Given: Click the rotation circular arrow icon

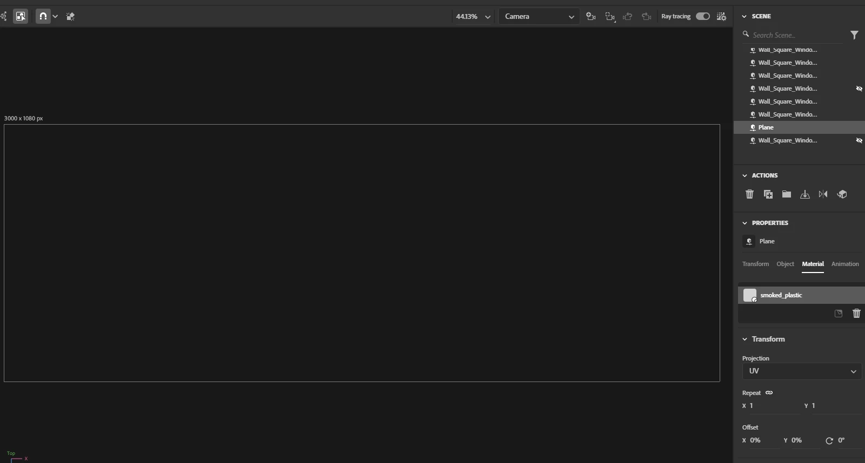Looking at the screenshot, I should [829, 441].
